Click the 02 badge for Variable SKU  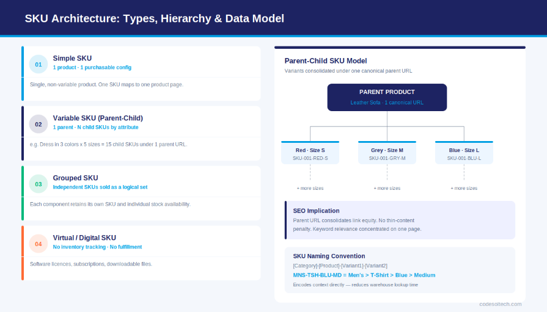tap(39, 124)
